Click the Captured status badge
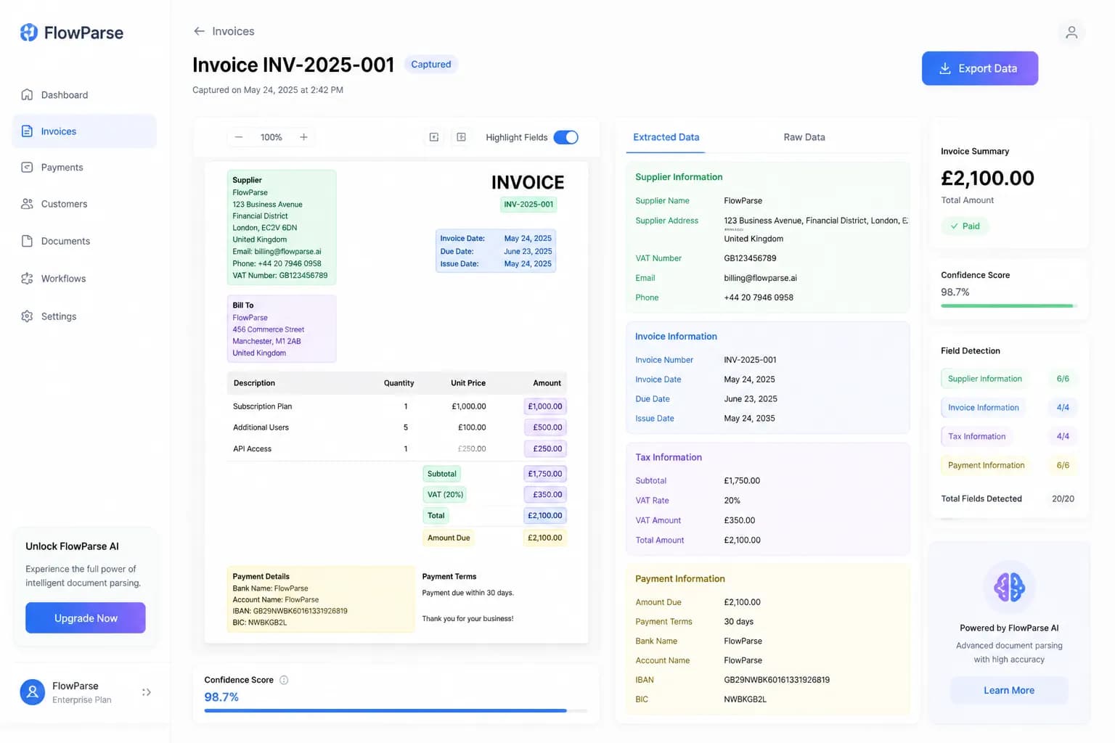This screenshot has height=743, width=1115. (431, 64)
